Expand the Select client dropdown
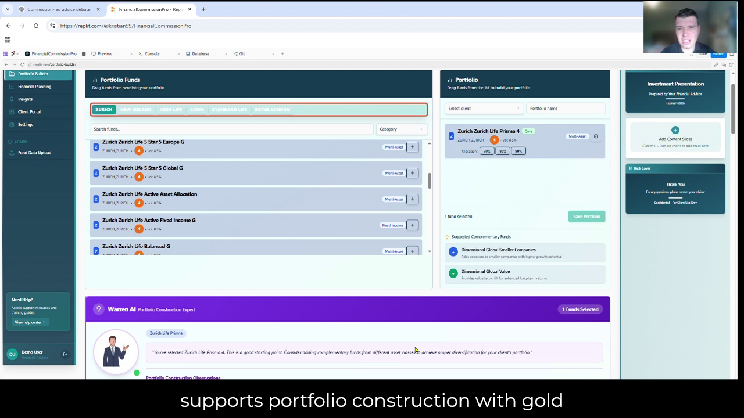 coord(484,109)
